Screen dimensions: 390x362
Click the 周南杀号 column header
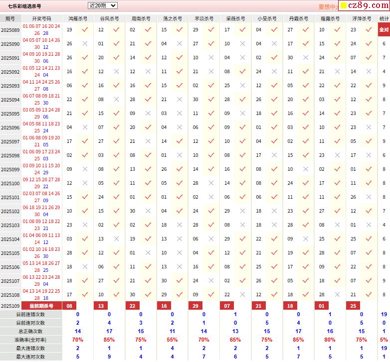(x=141, y=18)
